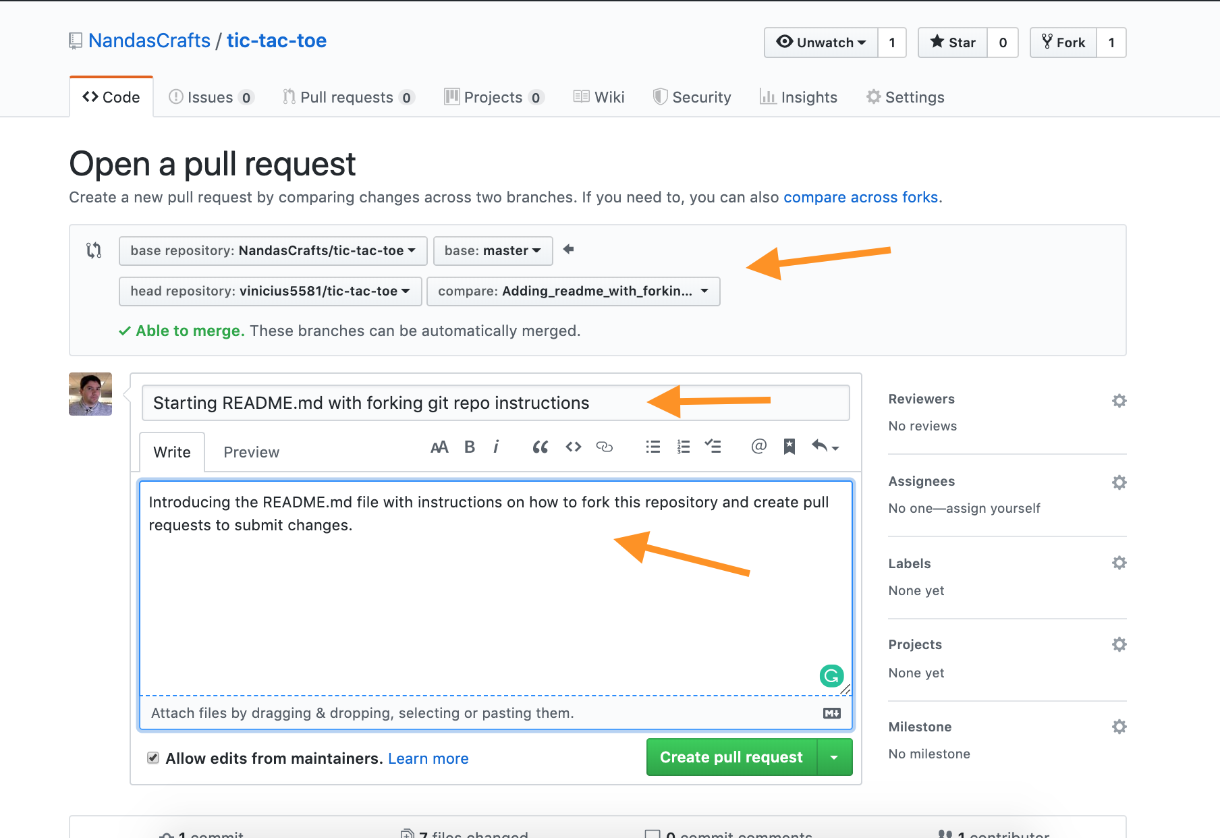The image size is (1220, 838).
Task: Open the Insights tab
Action: (798, 97)
